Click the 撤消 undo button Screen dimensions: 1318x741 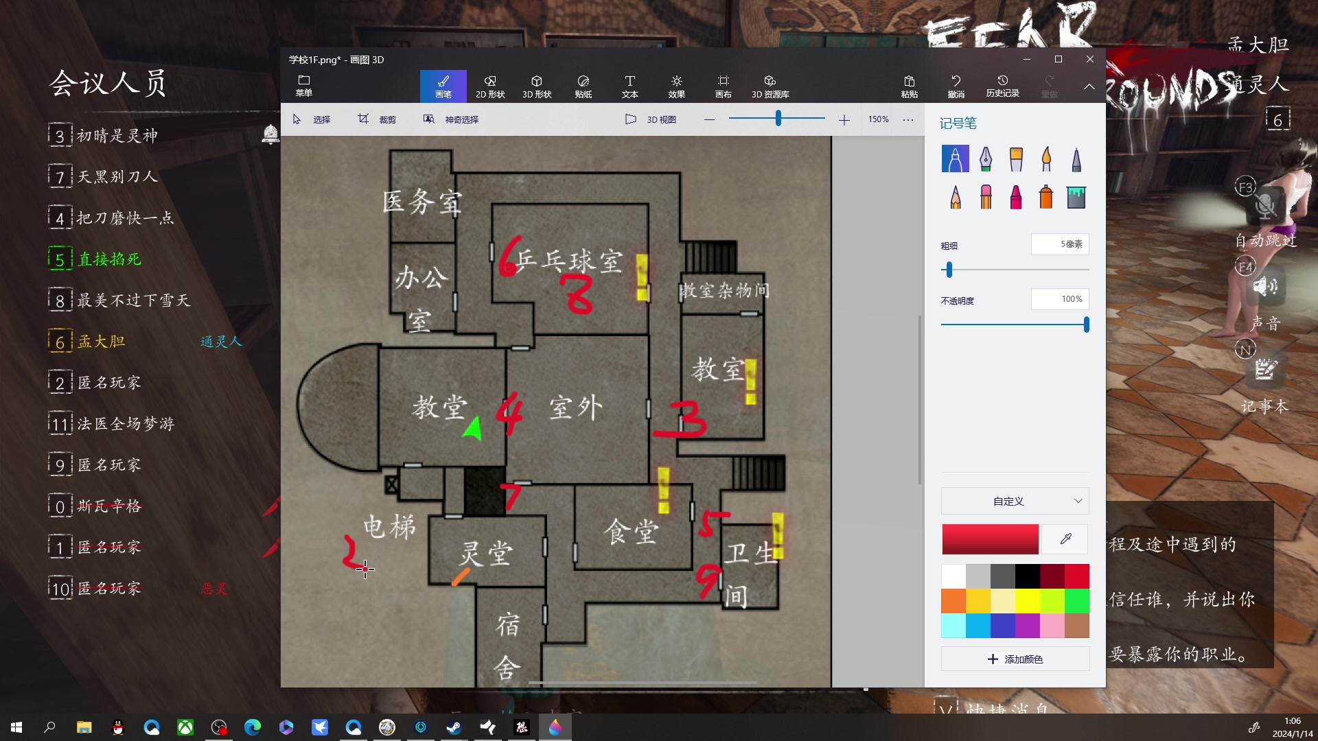[x=956, y=86]
